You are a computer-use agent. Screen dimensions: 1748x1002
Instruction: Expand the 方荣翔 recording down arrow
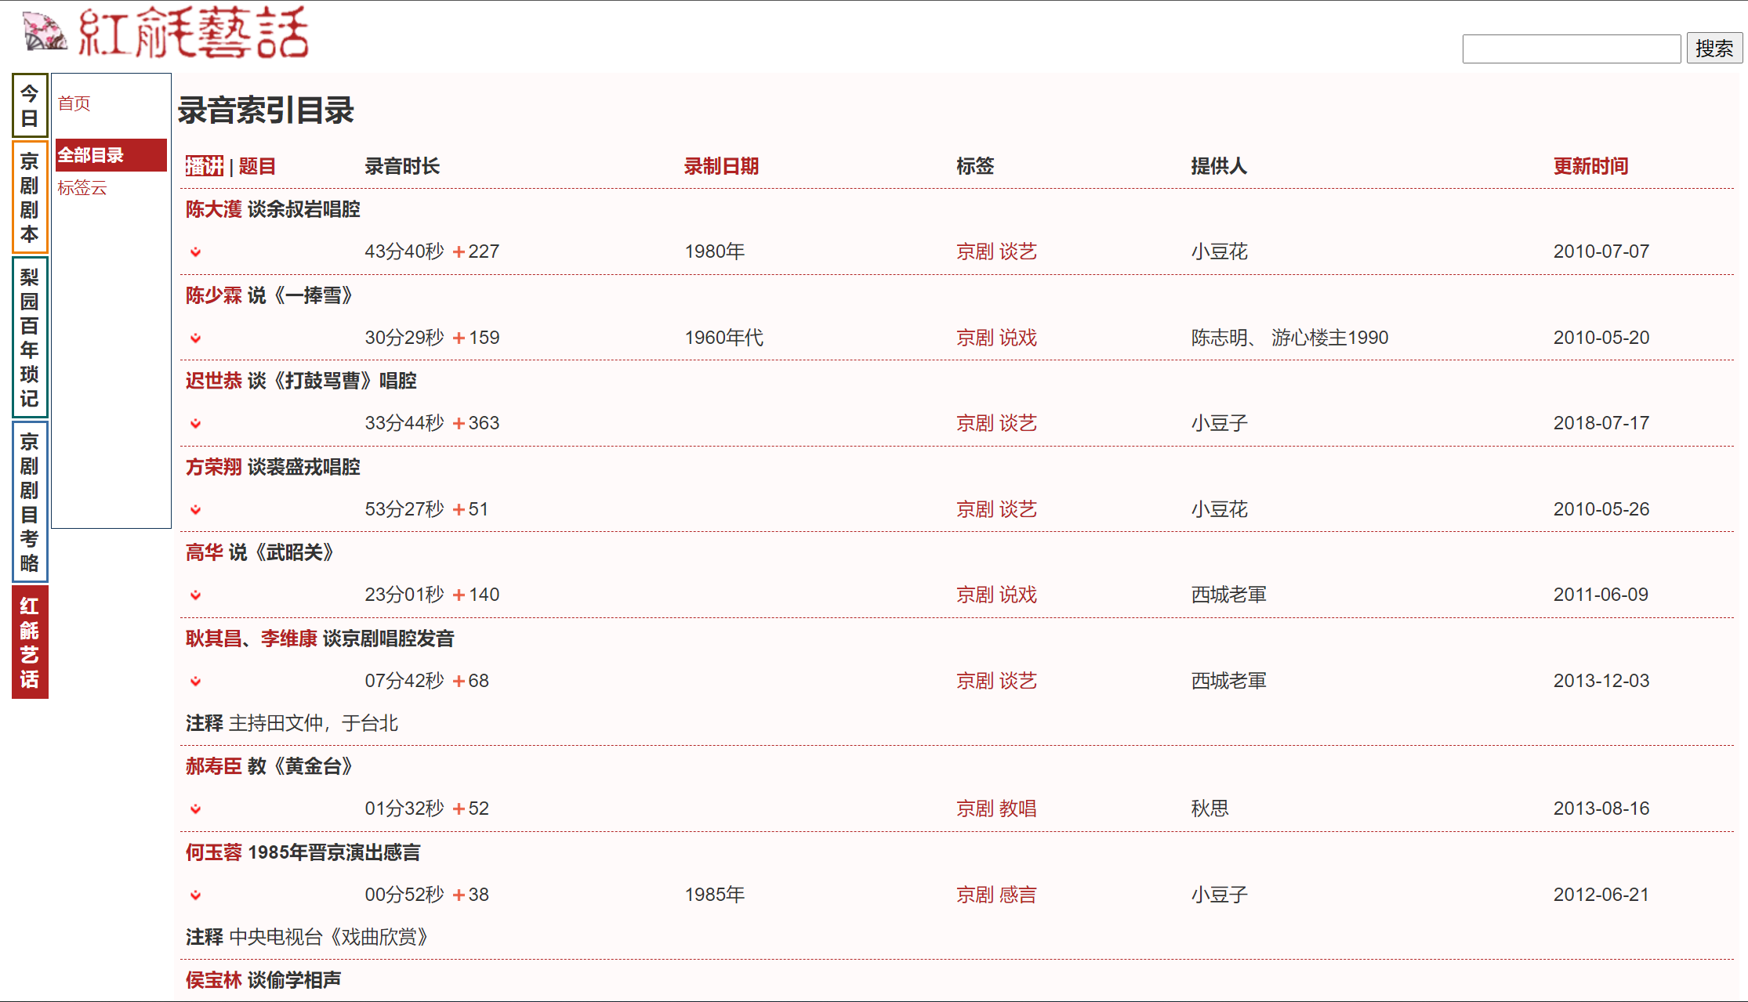pos(196,510)
